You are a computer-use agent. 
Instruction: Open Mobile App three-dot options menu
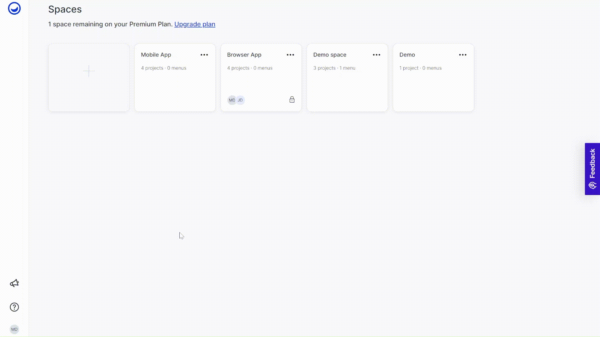[204, 55]
